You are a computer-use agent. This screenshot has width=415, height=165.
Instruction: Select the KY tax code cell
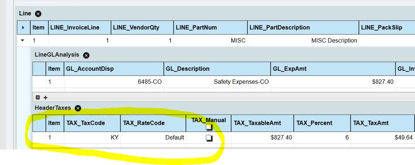pos(92,138)
